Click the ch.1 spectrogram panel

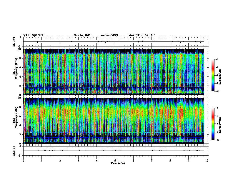[x=114, y=72]
